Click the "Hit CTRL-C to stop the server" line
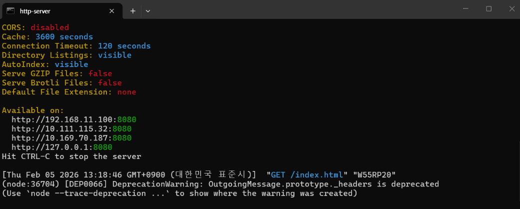This screenshot has height=209, width=520. coord(71,156)
